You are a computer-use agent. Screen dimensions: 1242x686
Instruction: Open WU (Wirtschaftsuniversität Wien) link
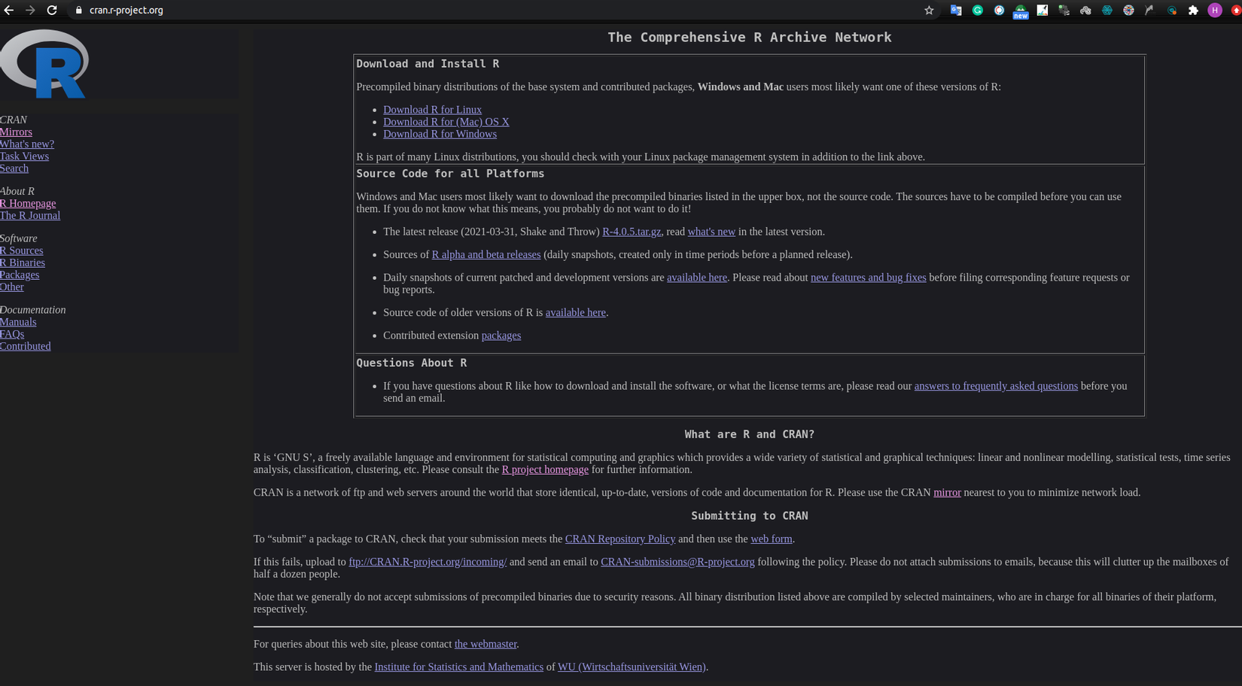click(632, 667)
